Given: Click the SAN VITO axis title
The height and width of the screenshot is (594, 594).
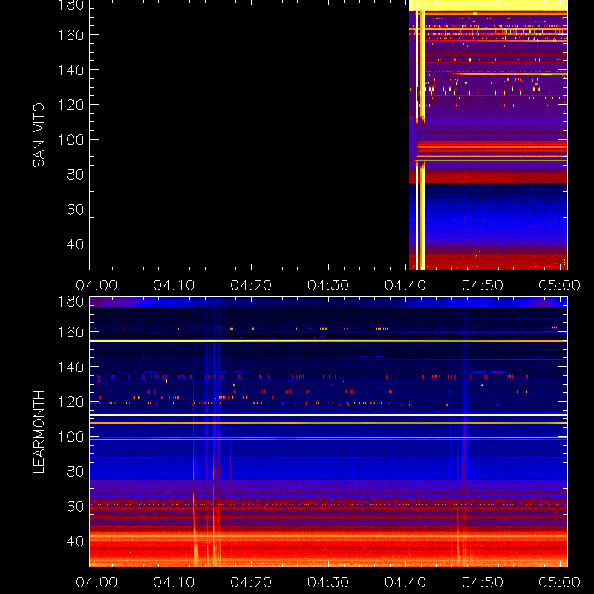Looking at the screenshot, I should coord(39,135).
